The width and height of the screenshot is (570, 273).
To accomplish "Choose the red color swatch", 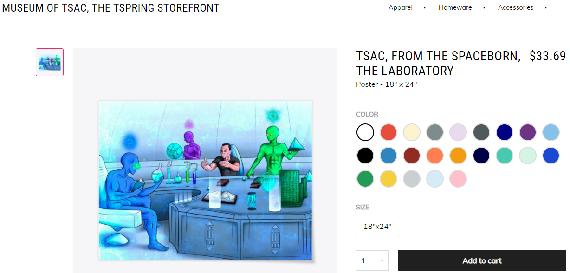I will coord(389,132).
